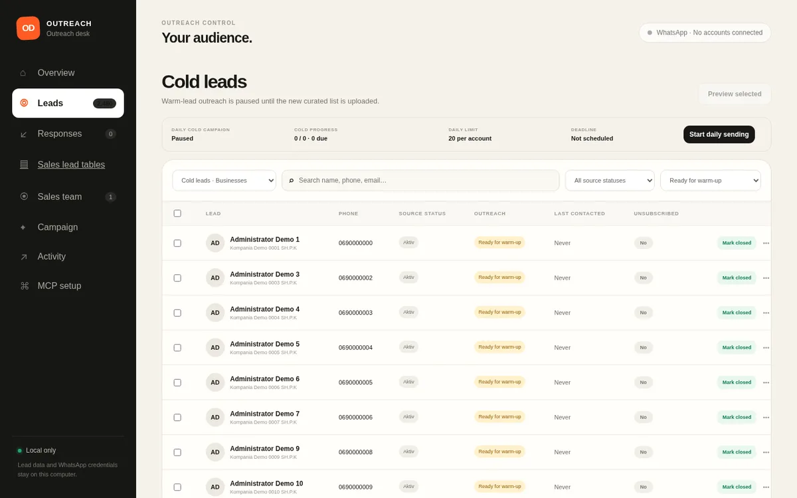Select the Administrator Demo 6 row checkbox
The height and width of the screenshot is (498, 797).
[177, 382]
